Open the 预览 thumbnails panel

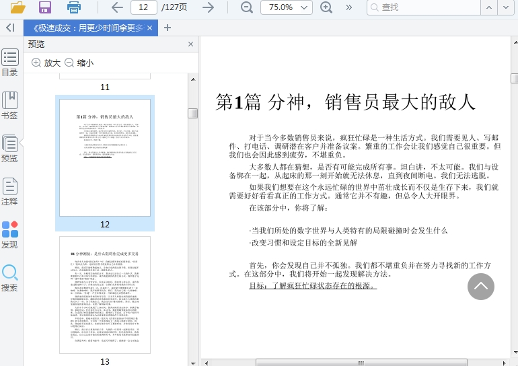point(10,149)
